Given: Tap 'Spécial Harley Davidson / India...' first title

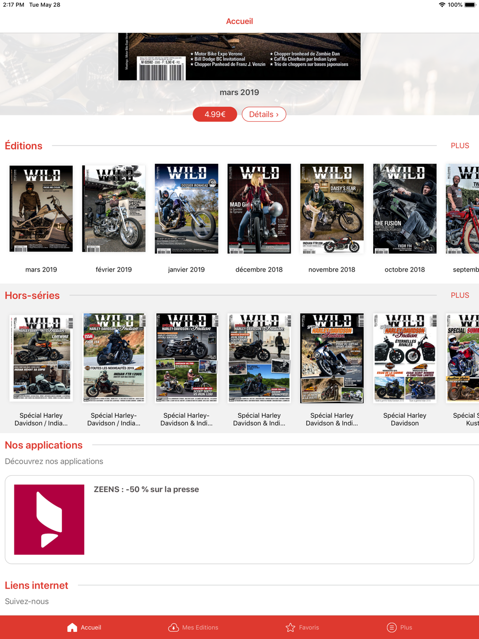Looking at the screenshot, I should coord(41,419).
